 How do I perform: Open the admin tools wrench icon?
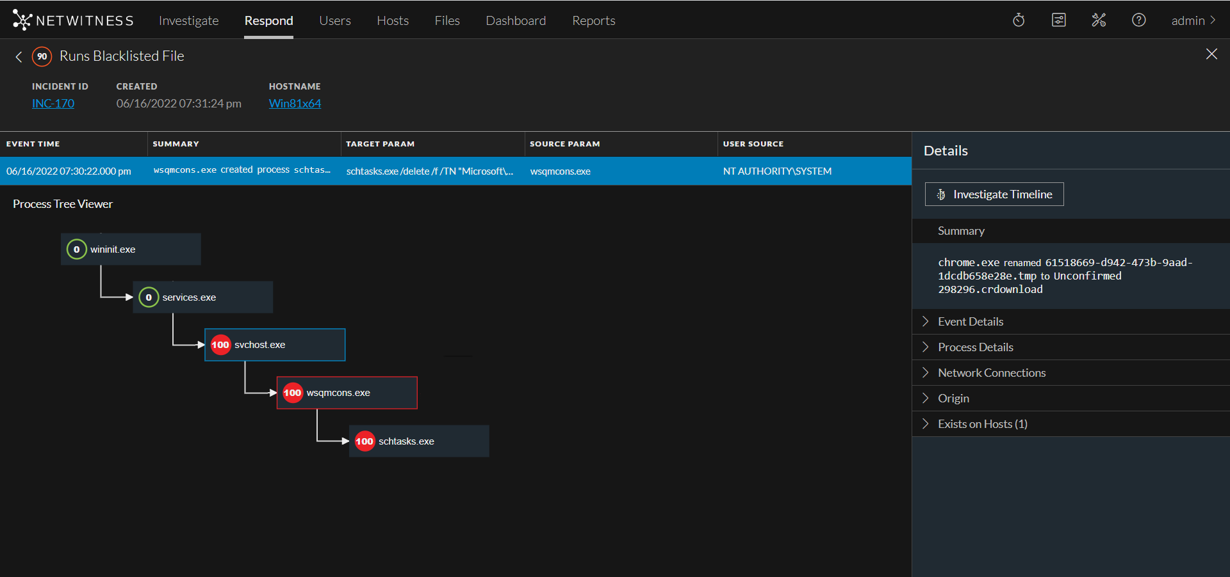pyautogui.click(x=1099, y=20)
